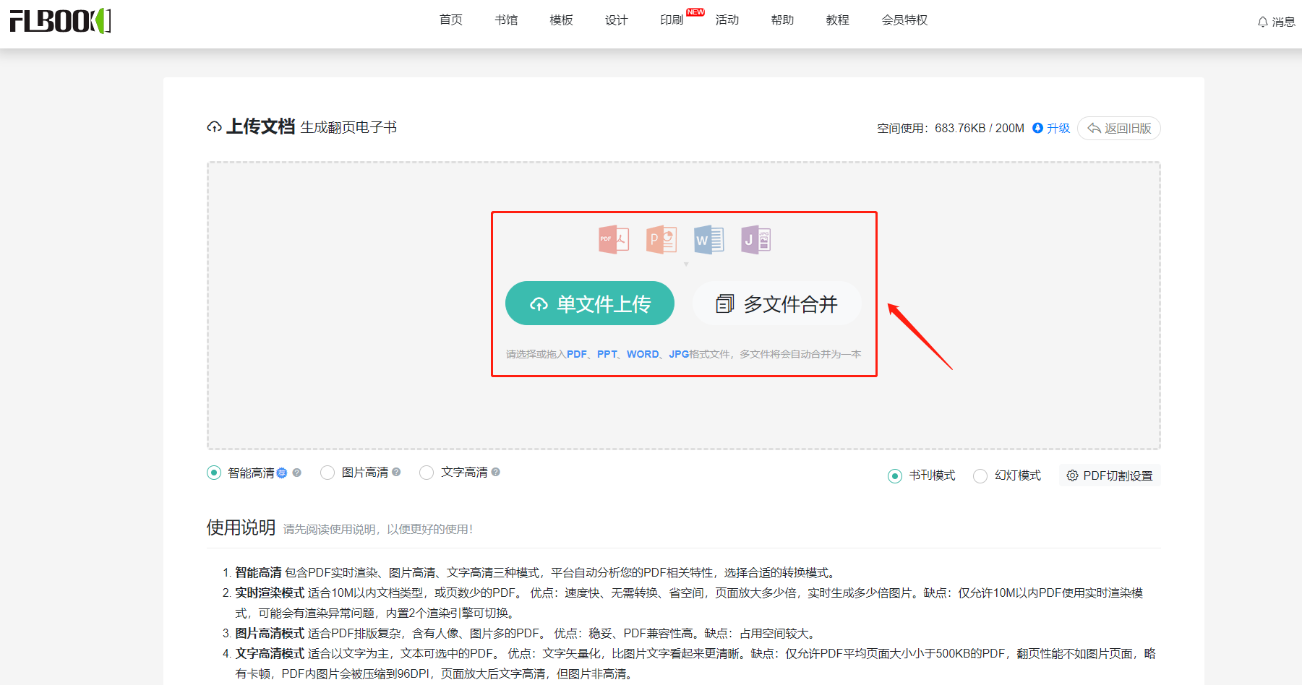Click the blue upgrade arrow icon
The height and width of the screenshot is (685, 1302).
(x=1037, y=128)
